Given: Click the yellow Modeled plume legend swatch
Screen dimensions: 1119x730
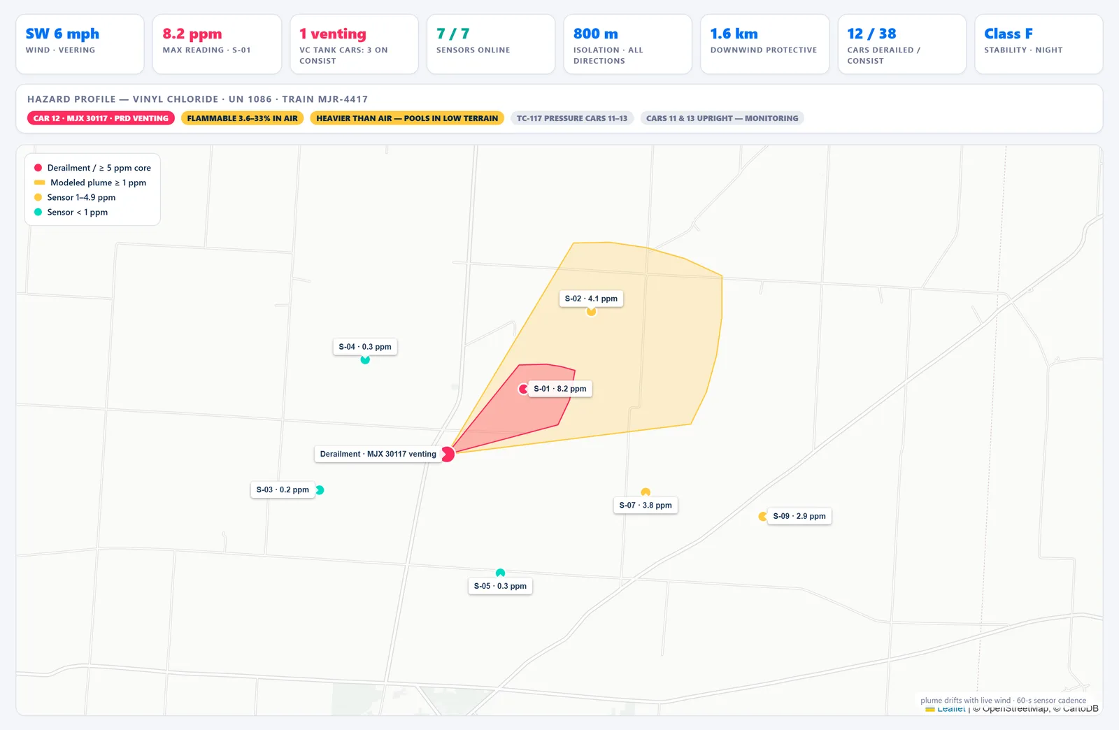Looking at the screenshot, I should 39,182.
